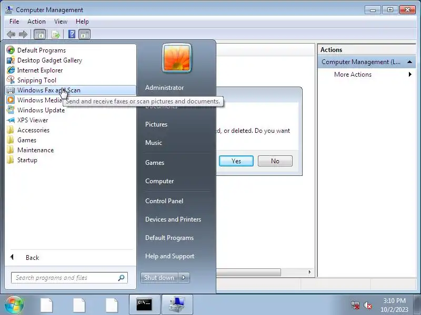Click the Forward arrow toolbar icon
Image resolution: width=421 pixels, height=315 pixels.
click(23, 34)
